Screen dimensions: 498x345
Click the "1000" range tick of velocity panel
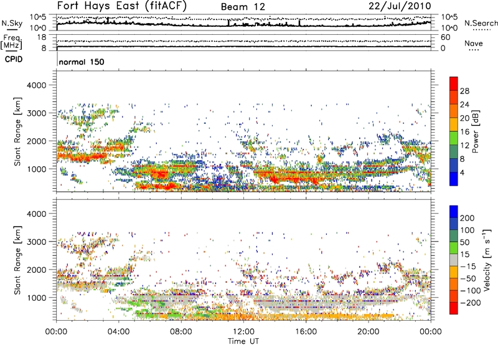coord(37,298)
